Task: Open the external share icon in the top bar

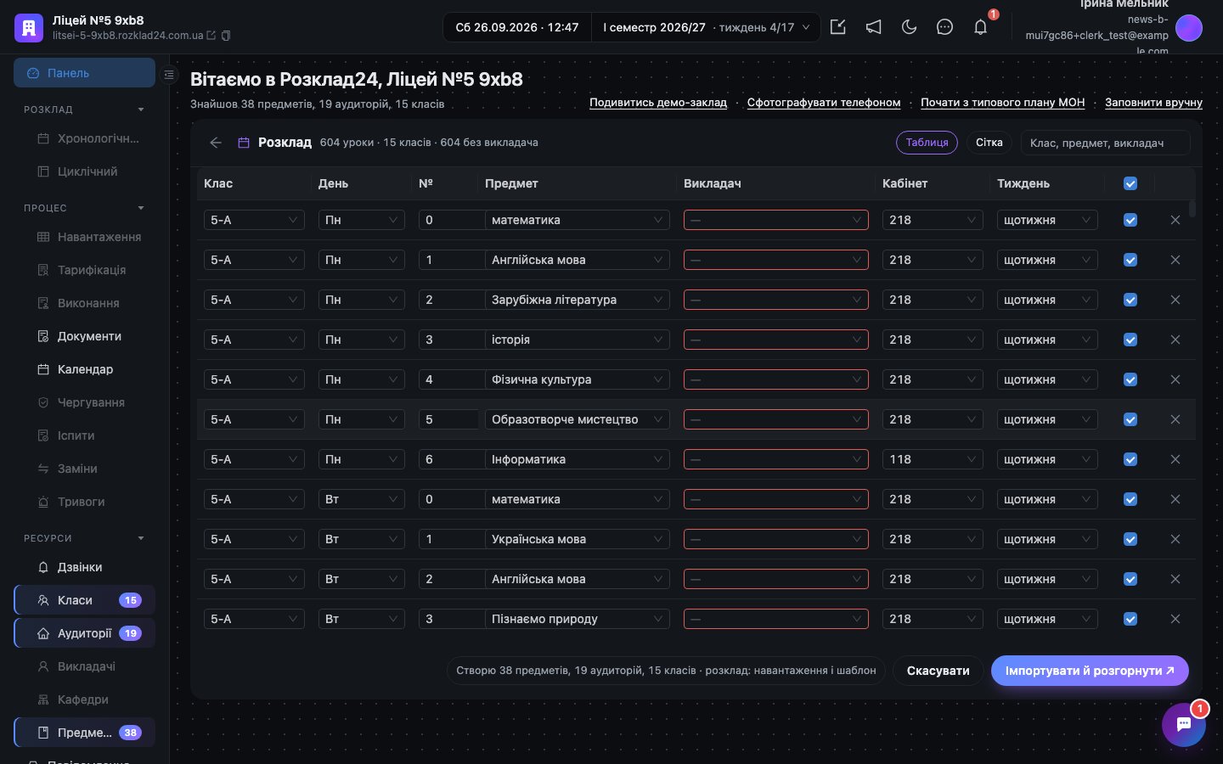Action: coord(838,27)
